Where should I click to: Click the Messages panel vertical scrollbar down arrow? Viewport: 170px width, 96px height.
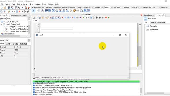(x=141, y=94)
